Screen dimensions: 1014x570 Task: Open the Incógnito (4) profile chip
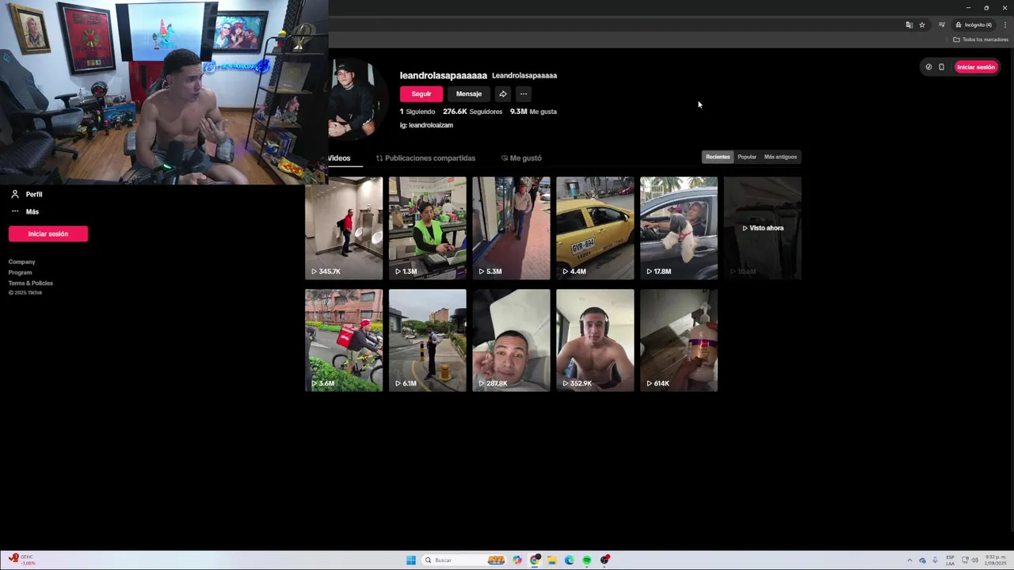point(974,25)
